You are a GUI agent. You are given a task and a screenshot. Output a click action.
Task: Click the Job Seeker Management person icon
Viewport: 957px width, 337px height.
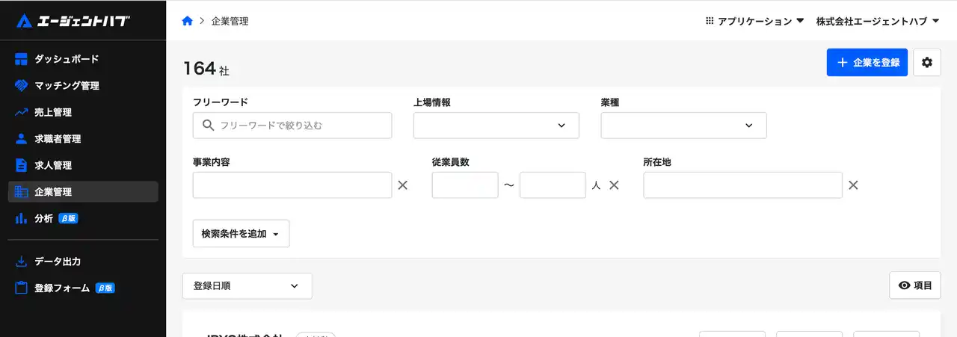(x=21, y=139)
